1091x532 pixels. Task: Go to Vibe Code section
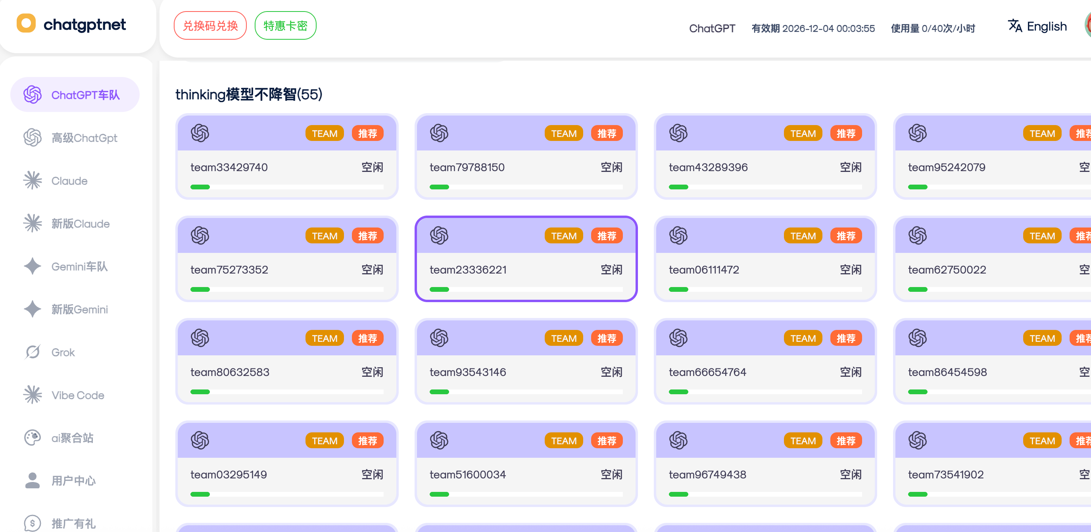coord(77,395)
